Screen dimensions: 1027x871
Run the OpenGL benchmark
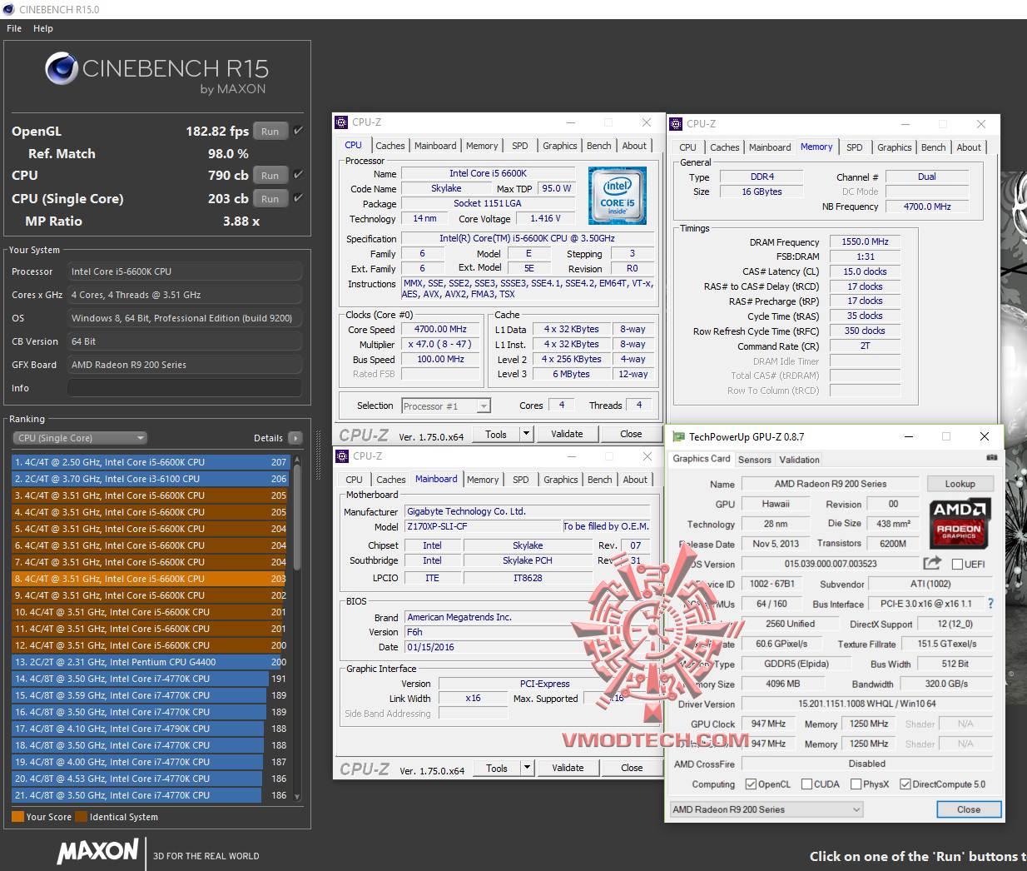click(x=270, y=131)
